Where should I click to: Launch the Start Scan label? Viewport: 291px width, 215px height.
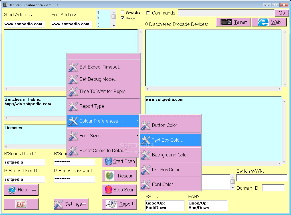tap(124, 161)
